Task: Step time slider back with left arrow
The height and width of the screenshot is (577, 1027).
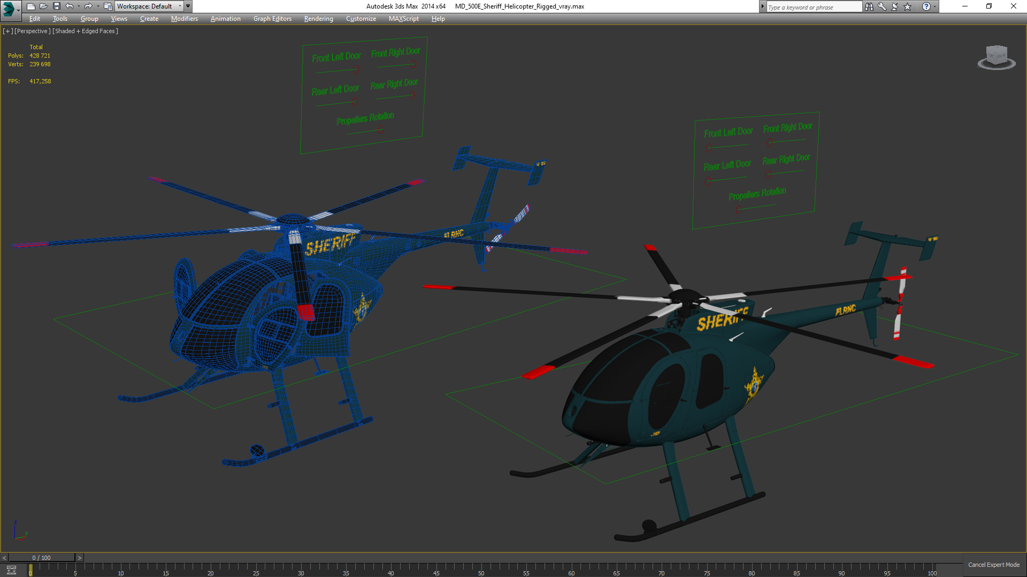Action: [4, 558]
